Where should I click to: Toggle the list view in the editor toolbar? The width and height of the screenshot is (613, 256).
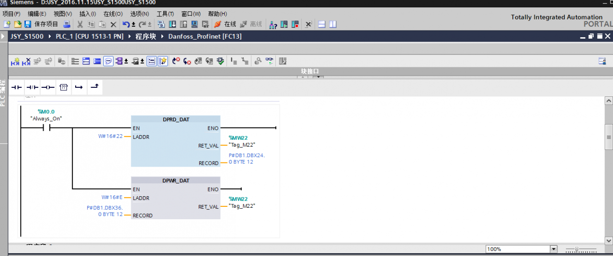[151, 61]
